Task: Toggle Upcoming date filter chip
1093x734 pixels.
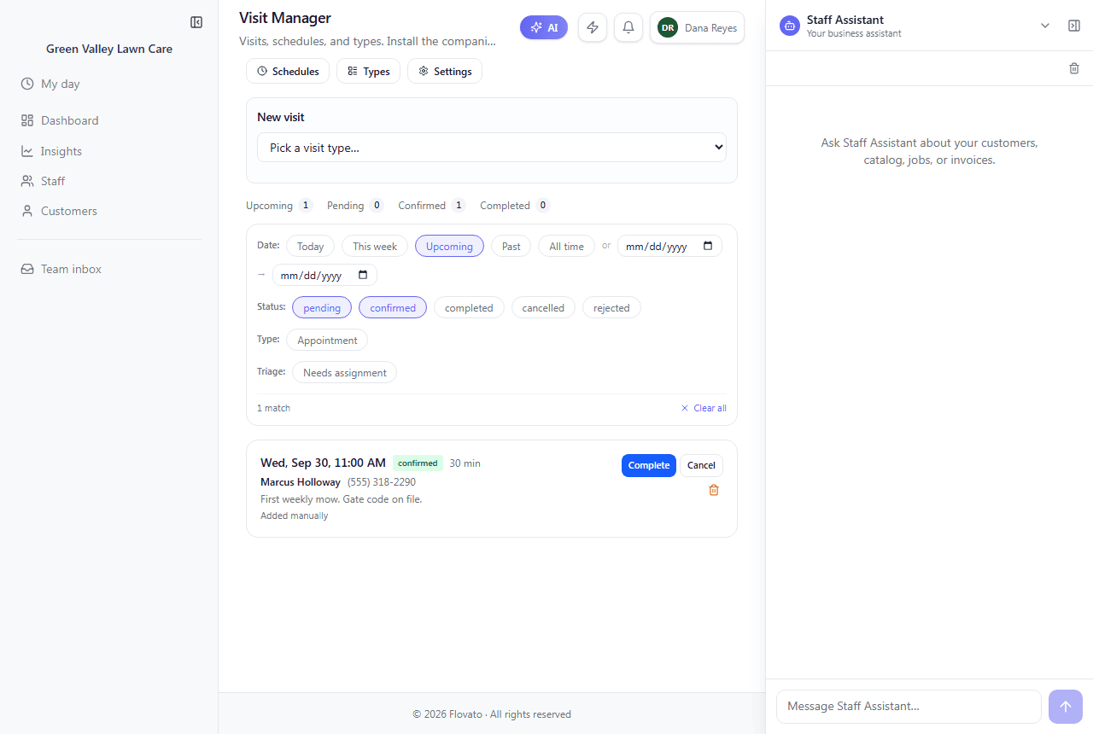Action: coord(449,246)
